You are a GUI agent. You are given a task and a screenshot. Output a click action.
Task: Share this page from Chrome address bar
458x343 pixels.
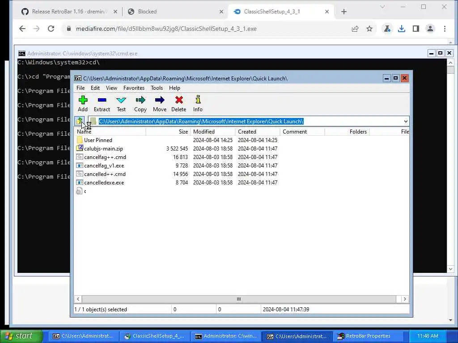pyautogui.click(x=355, y=29)
